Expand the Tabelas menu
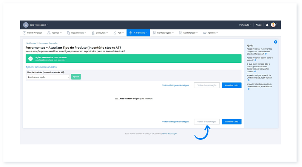Viewport: 302px width, 167px height. [57, 33]
